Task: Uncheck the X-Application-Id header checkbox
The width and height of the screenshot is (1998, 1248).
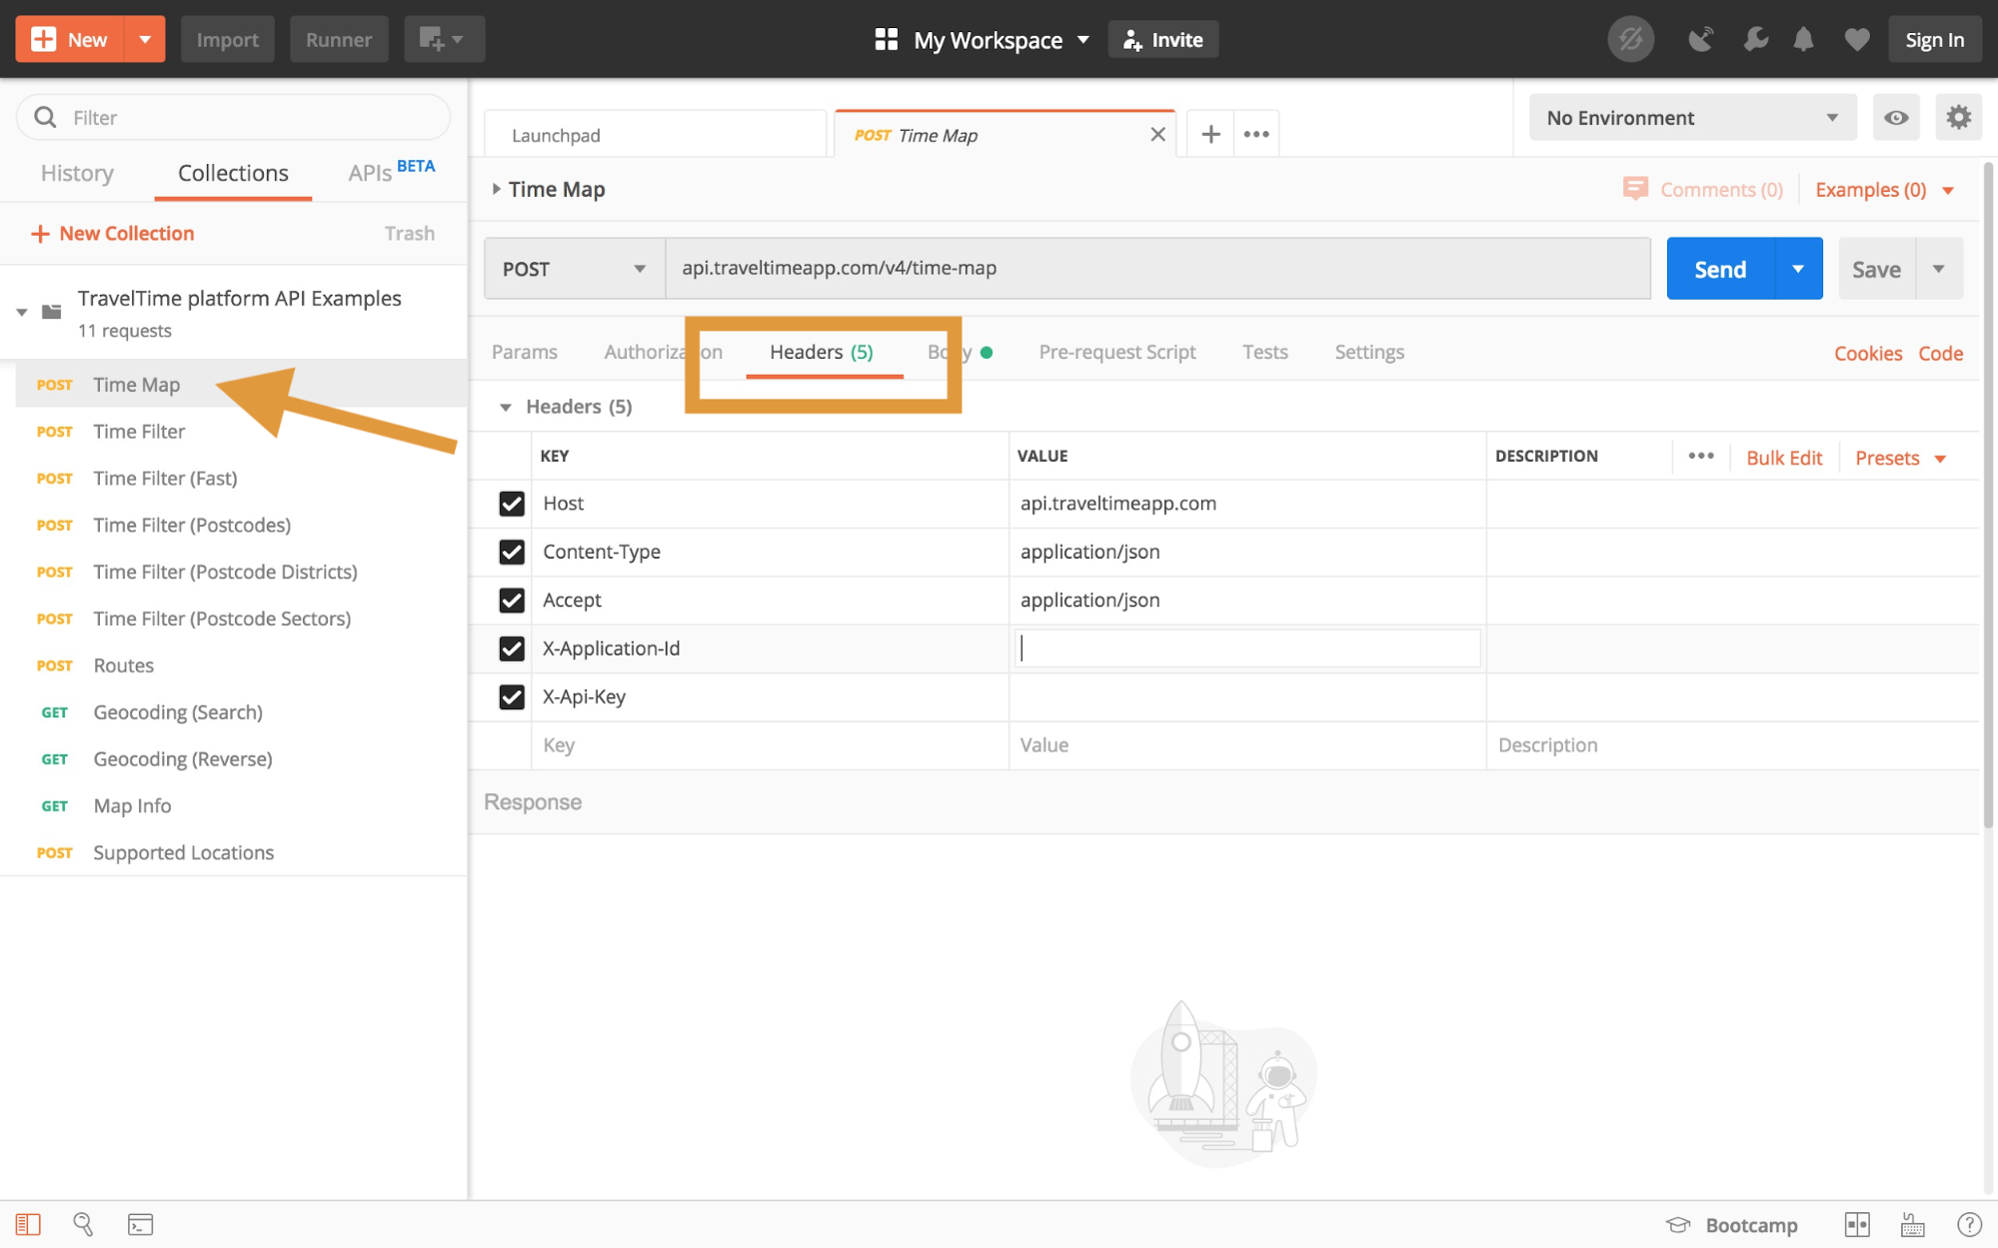Action: 511,648
